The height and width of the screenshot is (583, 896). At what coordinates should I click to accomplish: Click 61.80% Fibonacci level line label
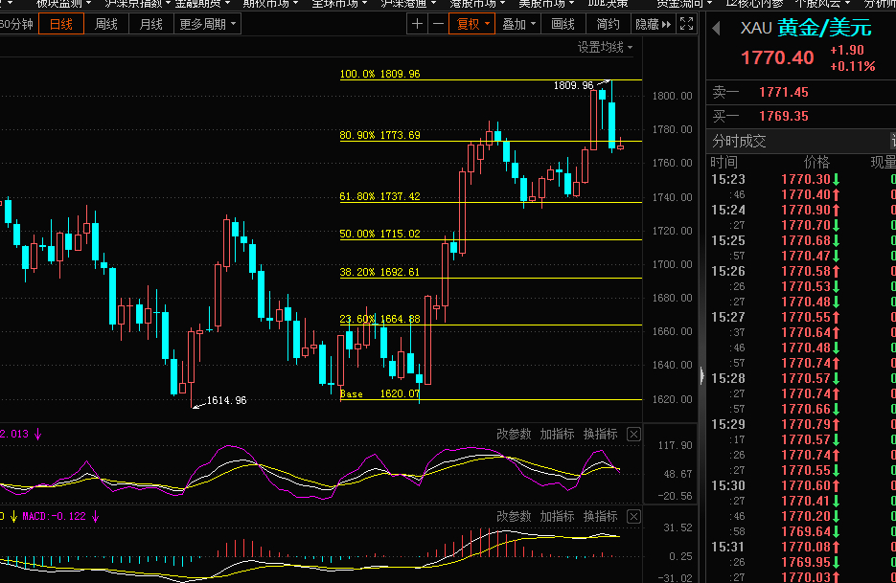[380, 196]
